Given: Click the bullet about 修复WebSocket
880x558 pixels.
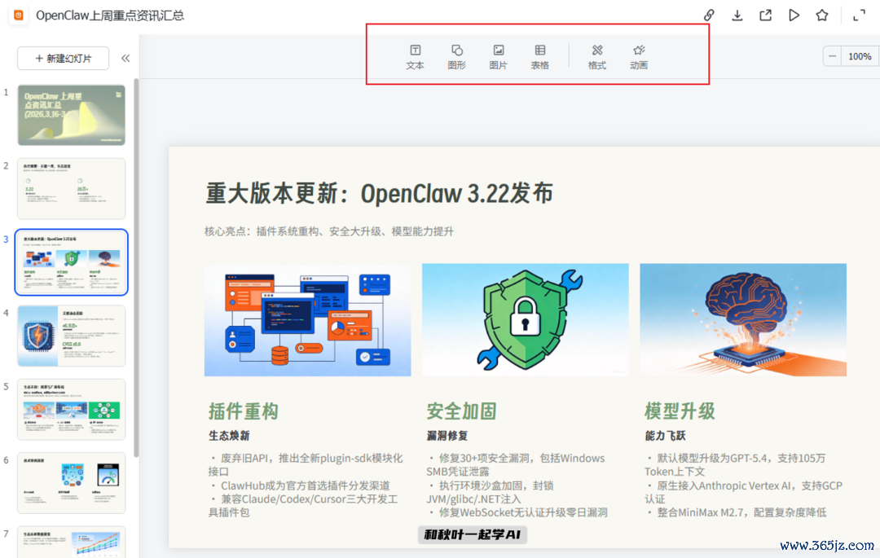Looking at the screenshot, I should (x=518, y=512).
